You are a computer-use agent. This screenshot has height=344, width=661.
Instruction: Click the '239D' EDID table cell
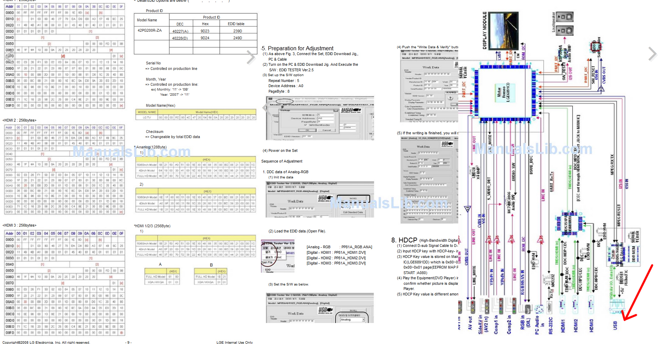tap(238, 31)
